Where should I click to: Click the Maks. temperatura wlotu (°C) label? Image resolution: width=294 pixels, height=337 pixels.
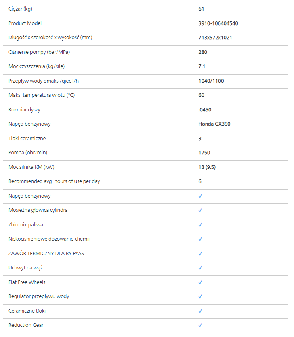point(42,95)
